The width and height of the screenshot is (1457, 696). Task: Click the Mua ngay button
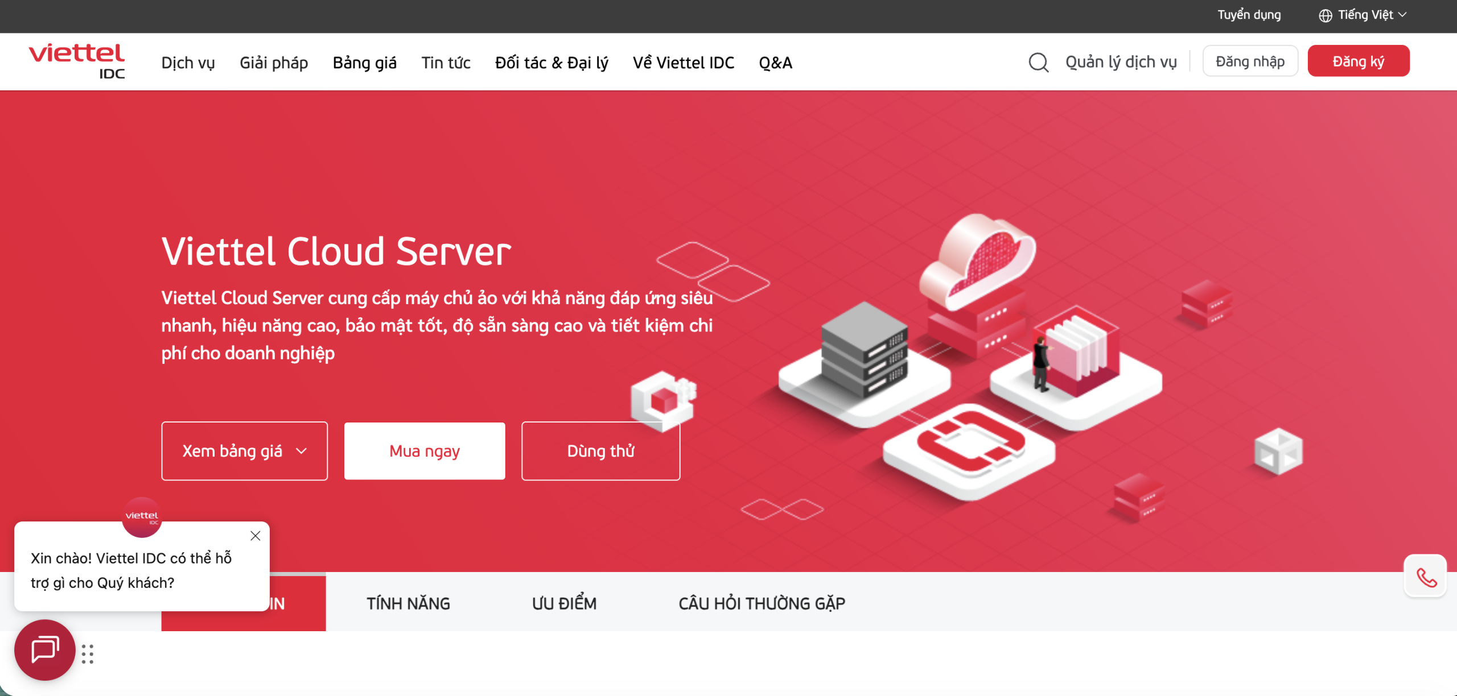pyautogui.click(x=424, y=450)
